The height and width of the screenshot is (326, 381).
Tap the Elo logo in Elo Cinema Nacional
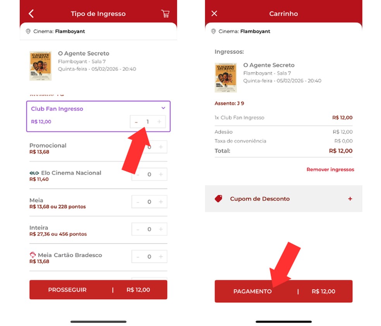click(x=34, y=173)
